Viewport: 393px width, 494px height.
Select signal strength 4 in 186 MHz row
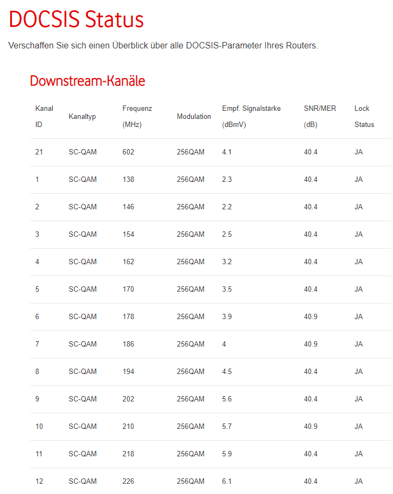(224, 344)
